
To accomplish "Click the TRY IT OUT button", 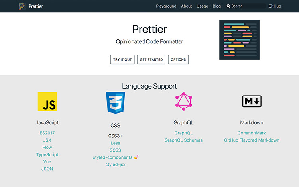I will [x=122, y=59].
